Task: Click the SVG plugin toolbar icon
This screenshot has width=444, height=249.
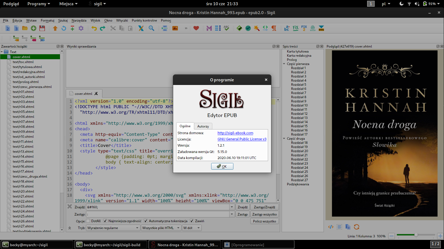Action: click(321, 28)
